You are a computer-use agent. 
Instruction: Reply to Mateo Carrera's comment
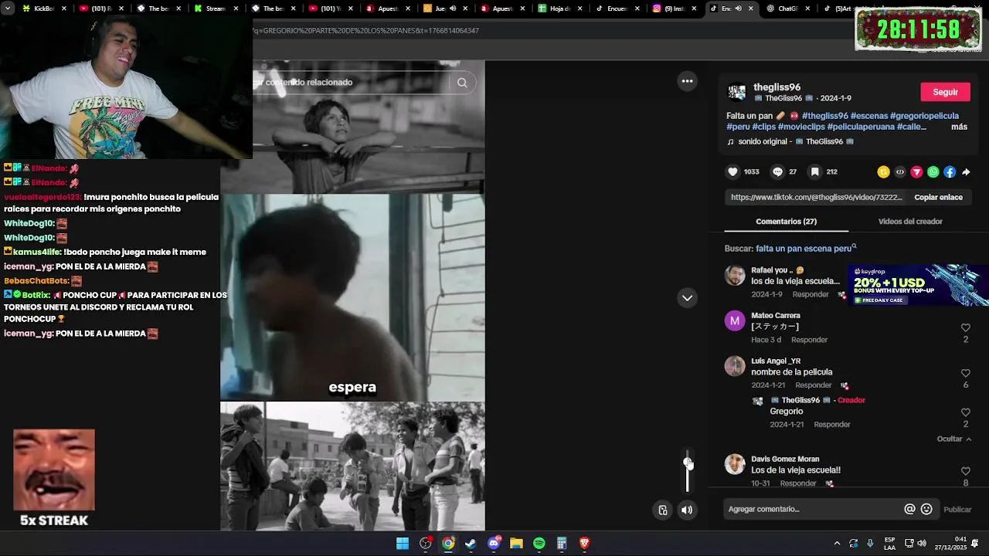point(809,341)
